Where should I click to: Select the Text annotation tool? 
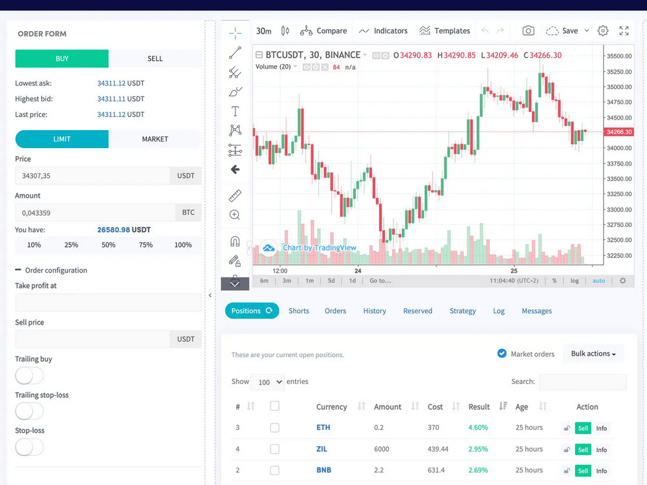pyautogui.click(x=236, y=111)
